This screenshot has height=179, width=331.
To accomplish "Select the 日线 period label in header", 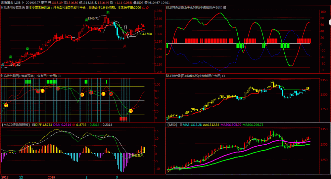I will coord(17,3).
